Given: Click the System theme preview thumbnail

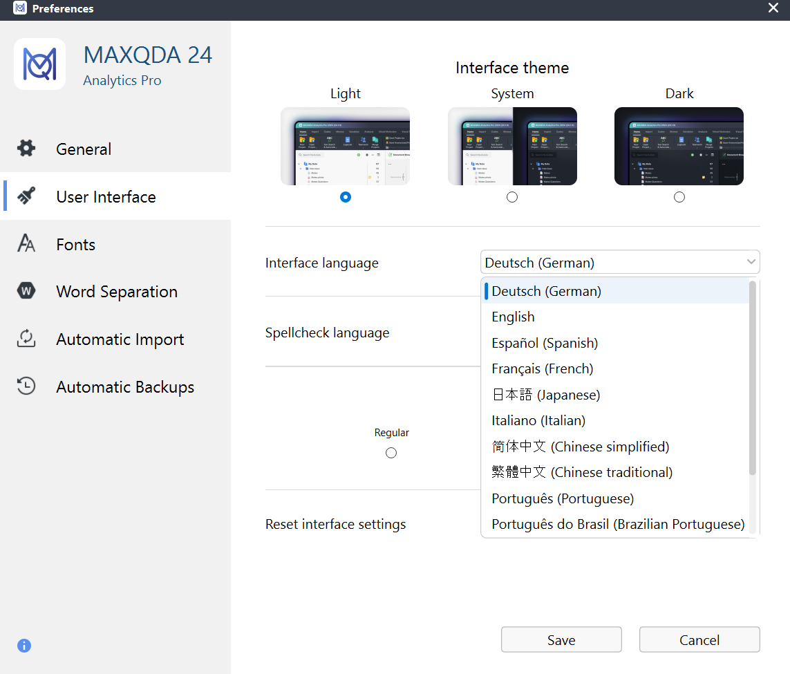Looking at the screenshot, I should 512,146.
